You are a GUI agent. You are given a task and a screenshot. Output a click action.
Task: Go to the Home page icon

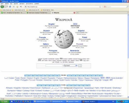point(17,7)
